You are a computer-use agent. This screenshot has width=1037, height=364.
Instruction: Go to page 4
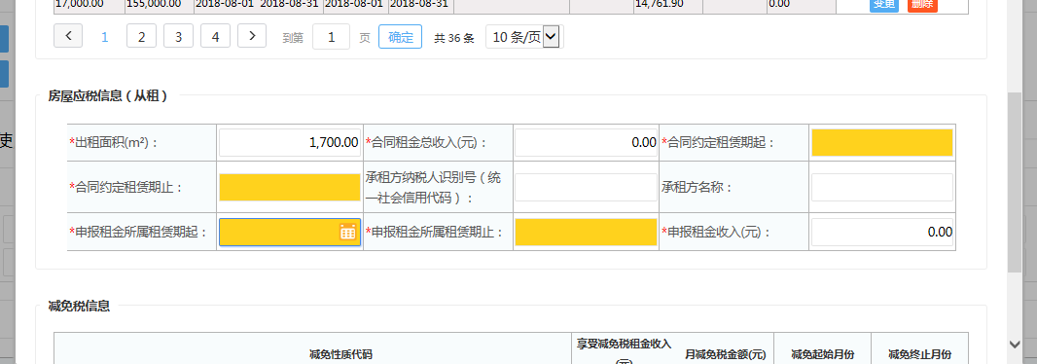coord(216,36)
